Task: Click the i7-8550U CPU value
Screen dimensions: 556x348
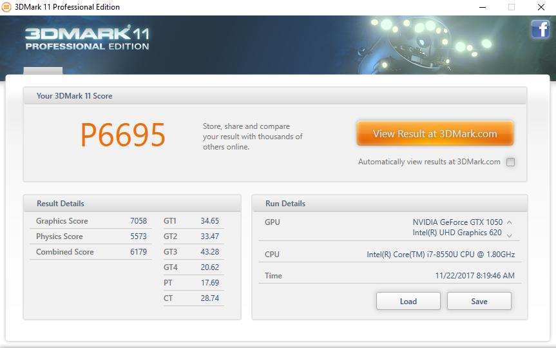Action: click(x=441, y=255)
